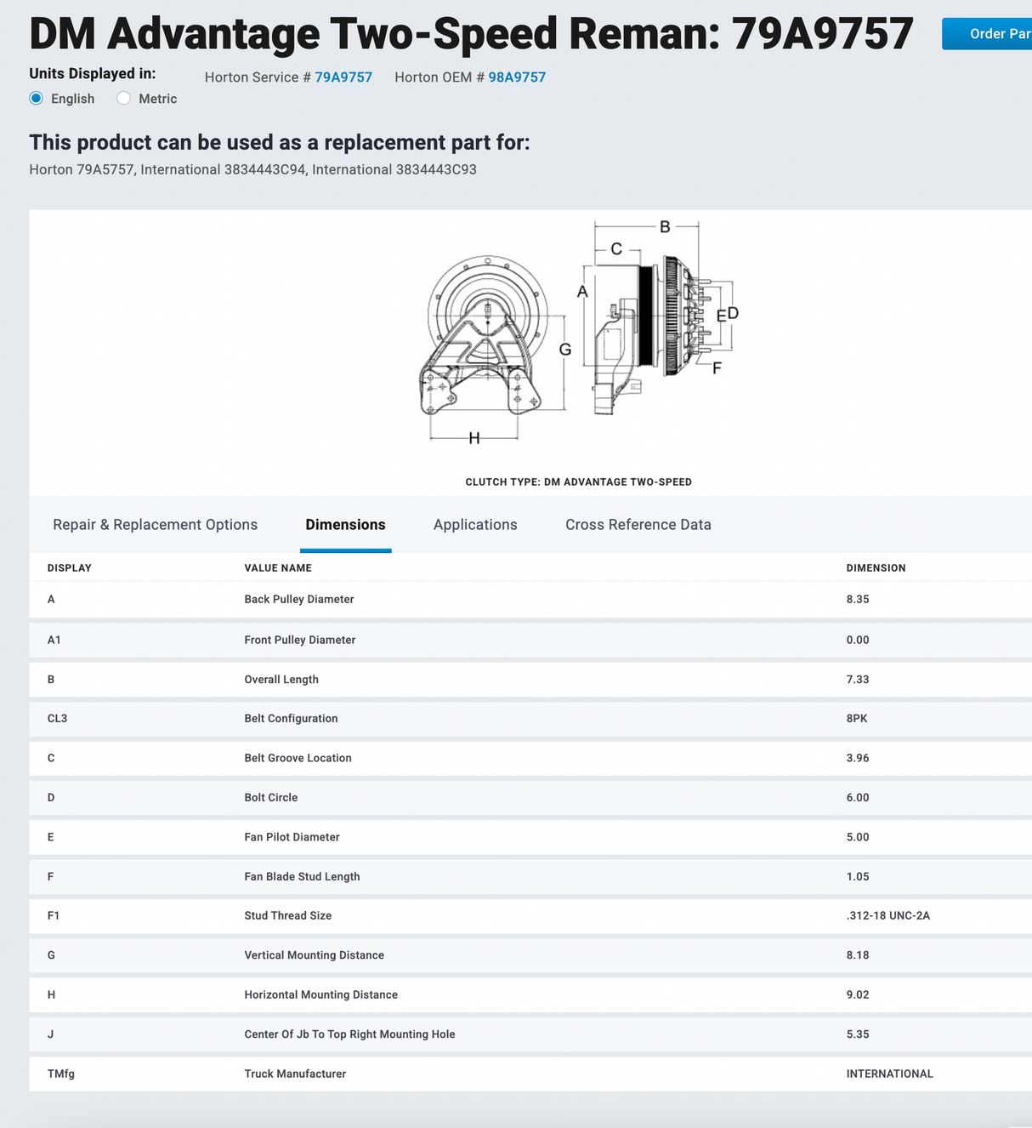Open Horton Service number 79A9757 link
Screen dimensions: 1032x1128
(343, 77)
